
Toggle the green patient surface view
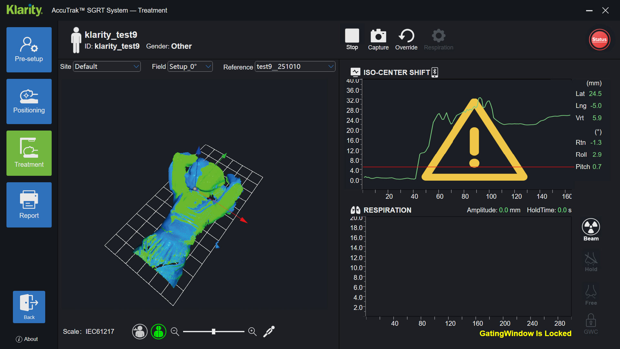159,332
